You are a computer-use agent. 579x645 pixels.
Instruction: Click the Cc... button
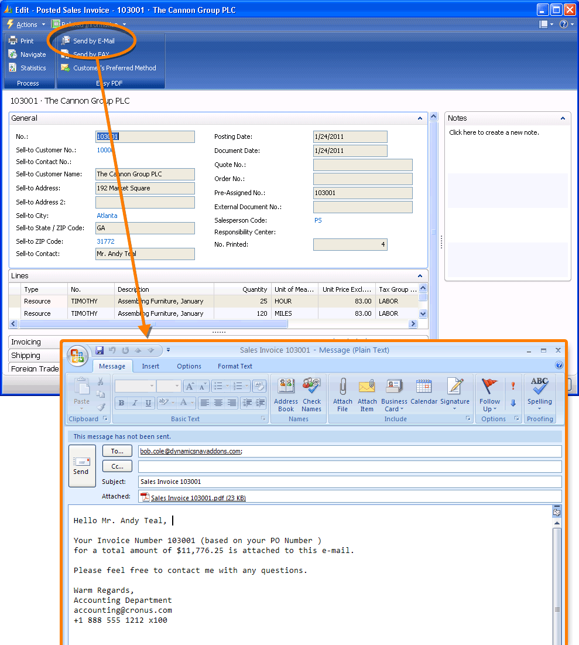(117, 466)
